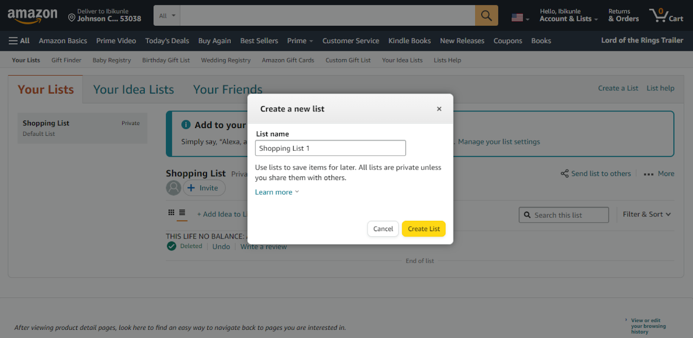The height and width of the screenshot is (338, 693).
Task: Click the list view icon
Action: tap(182, 212)
